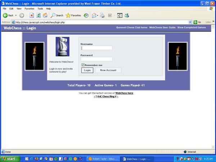Open the Search pane in the toolbar
Viewport: 216px width, 162px height.
57,15
